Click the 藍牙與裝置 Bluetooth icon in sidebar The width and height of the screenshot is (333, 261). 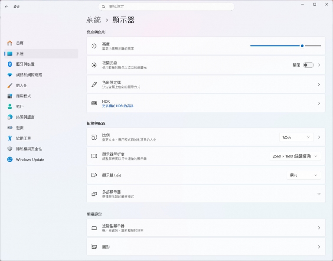click(10, 64)
